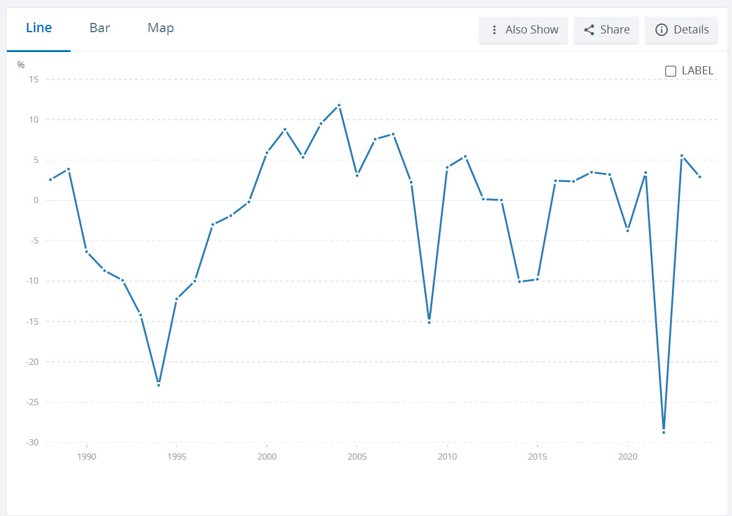Click the 2011 data point above 5%

click(465, 157)
